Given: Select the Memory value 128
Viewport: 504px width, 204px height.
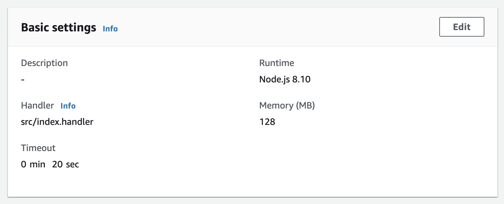Looking at the screenshot, I should point(267,122).
